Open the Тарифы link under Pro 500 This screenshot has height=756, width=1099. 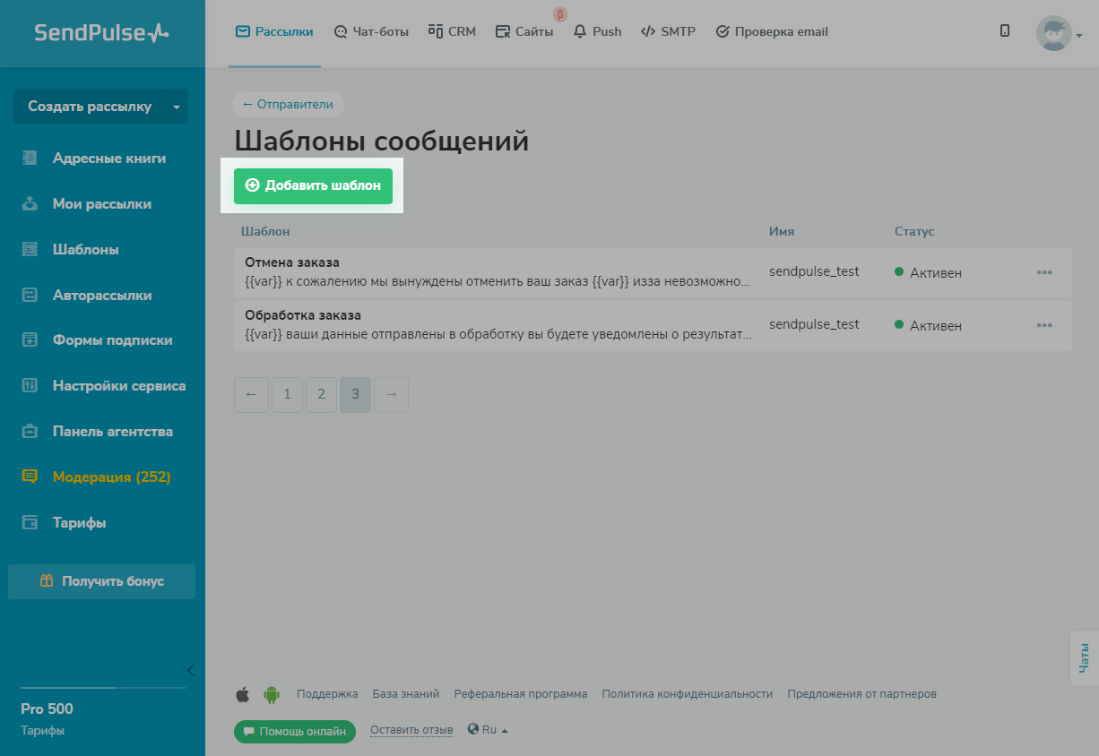pos(42,730)
